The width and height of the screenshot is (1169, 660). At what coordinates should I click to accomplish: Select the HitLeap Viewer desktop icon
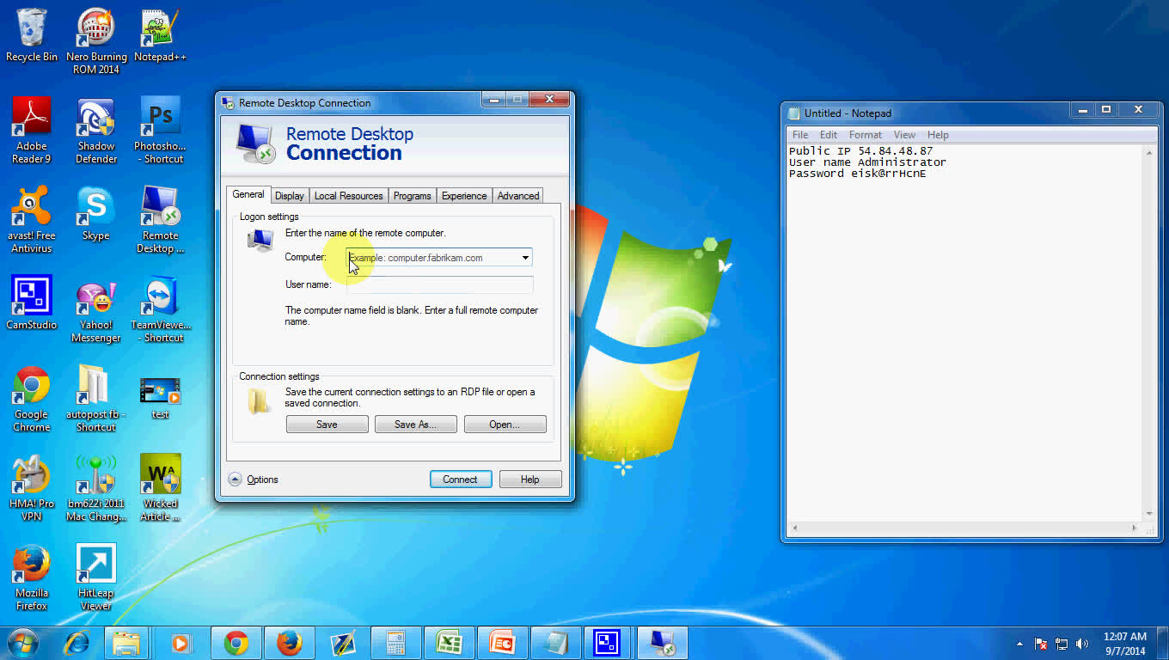(96, 577)
